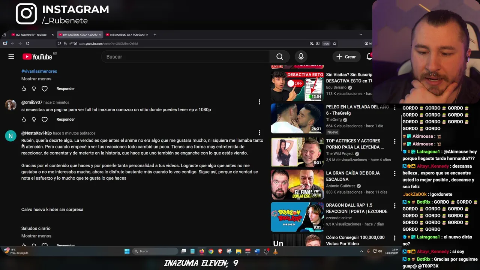Open the Edu Serrano channel name
This screenshot has height=270, width=480.
(x=337, y=88)
